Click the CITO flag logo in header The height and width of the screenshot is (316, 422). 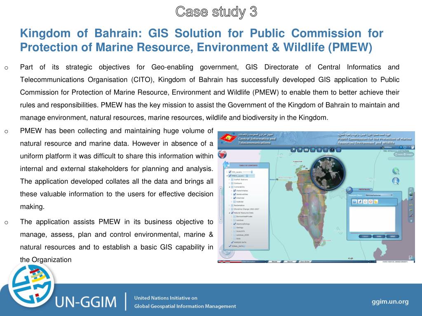click(x=227, y=138)
